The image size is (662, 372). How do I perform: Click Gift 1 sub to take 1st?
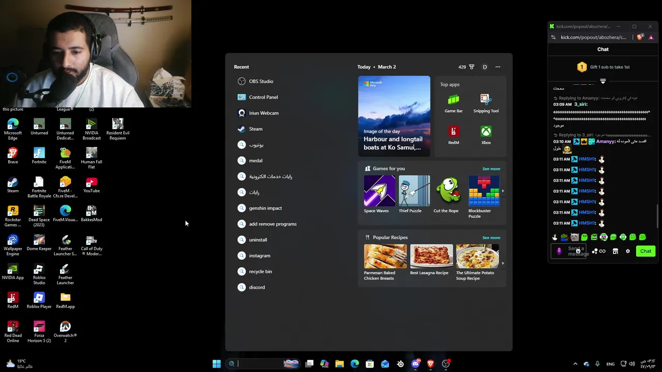click(x=603, y=67)
